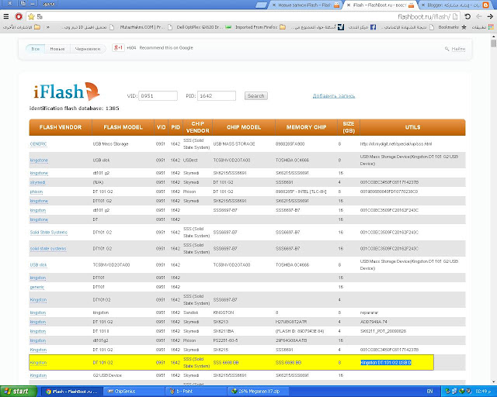Open the highlighted Kingston link in yellow row
This screenshot has width=497, height=397.
pyautogui.click(x=38, y=362)
